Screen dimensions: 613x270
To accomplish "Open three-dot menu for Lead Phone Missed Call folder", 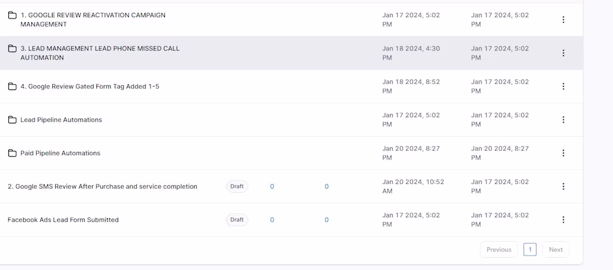I will (563, 53).
